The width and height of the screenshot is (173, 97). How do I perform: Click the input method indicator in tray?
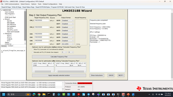point(153,94)
